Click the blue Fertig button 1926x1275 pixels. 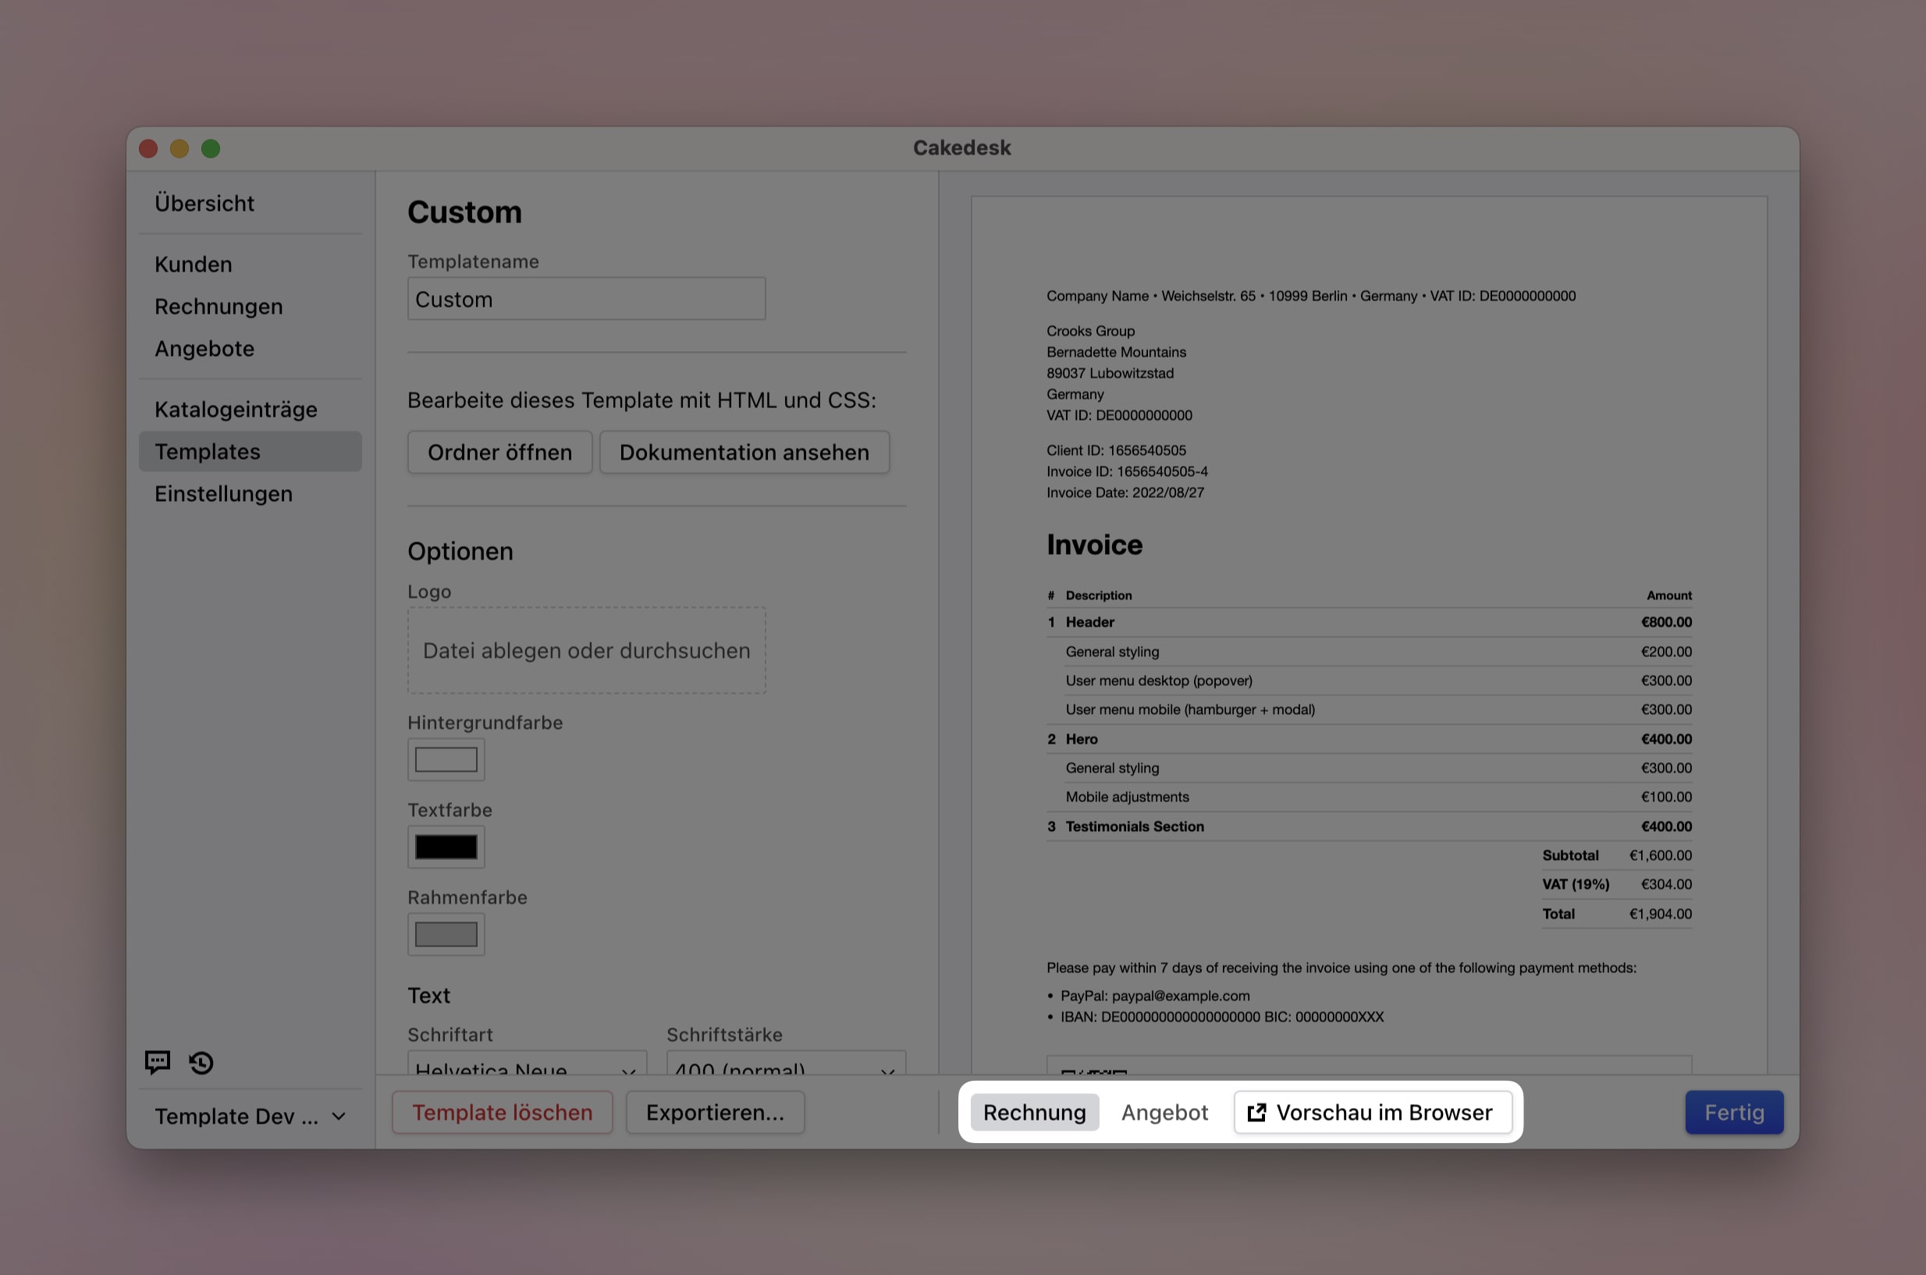coord(1733,1112)
